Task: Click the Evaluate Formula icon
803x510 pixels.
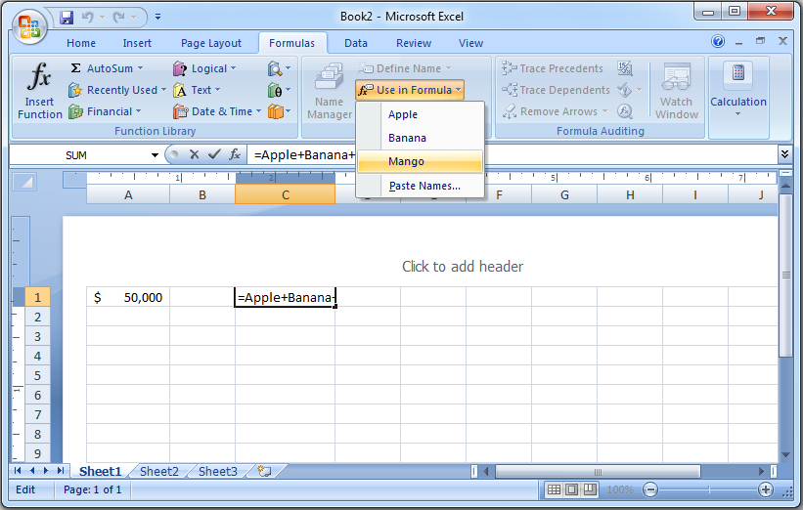Action: tap(625, 111)
